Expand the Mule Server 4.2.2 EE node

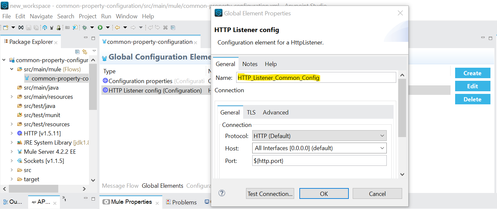click(x=12, y=152)
